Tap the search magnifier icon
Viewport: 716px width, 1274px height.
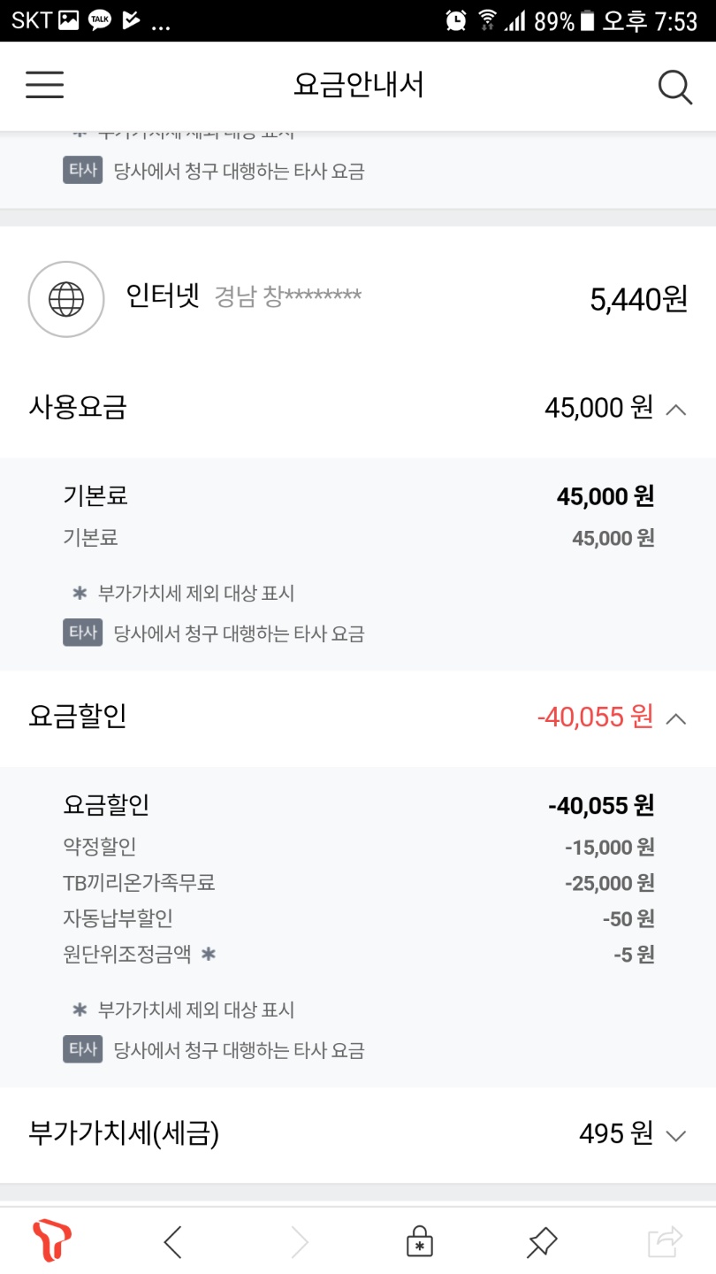click(674, 87)
